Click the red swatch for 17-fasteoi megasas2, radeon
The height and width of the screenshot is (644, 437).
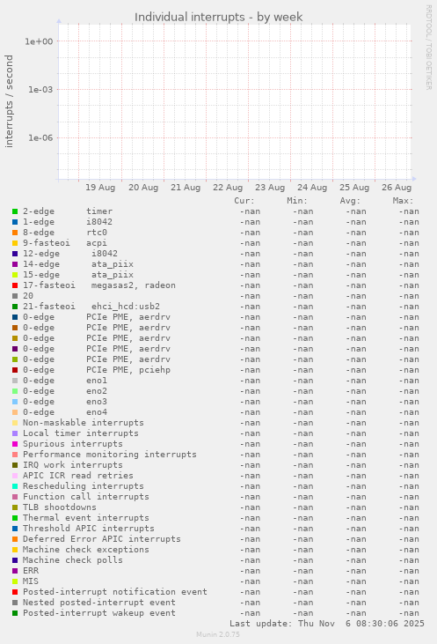[x=15, y=285]
